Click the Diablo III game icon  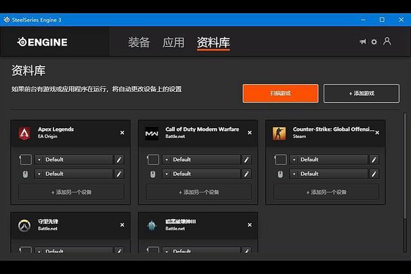[152, 225]
